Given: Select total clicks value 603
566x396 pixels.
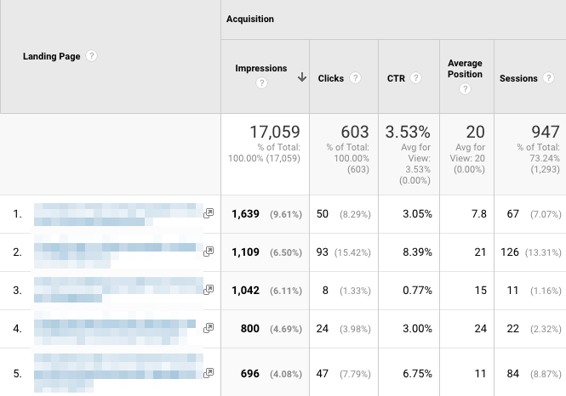Looking at the screenshot, I should (x=355, y=132).
